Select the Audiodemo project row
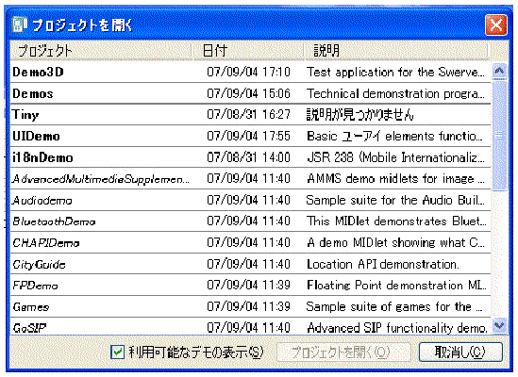The width and height of the screenshot is (518, 377). point(250,200)
